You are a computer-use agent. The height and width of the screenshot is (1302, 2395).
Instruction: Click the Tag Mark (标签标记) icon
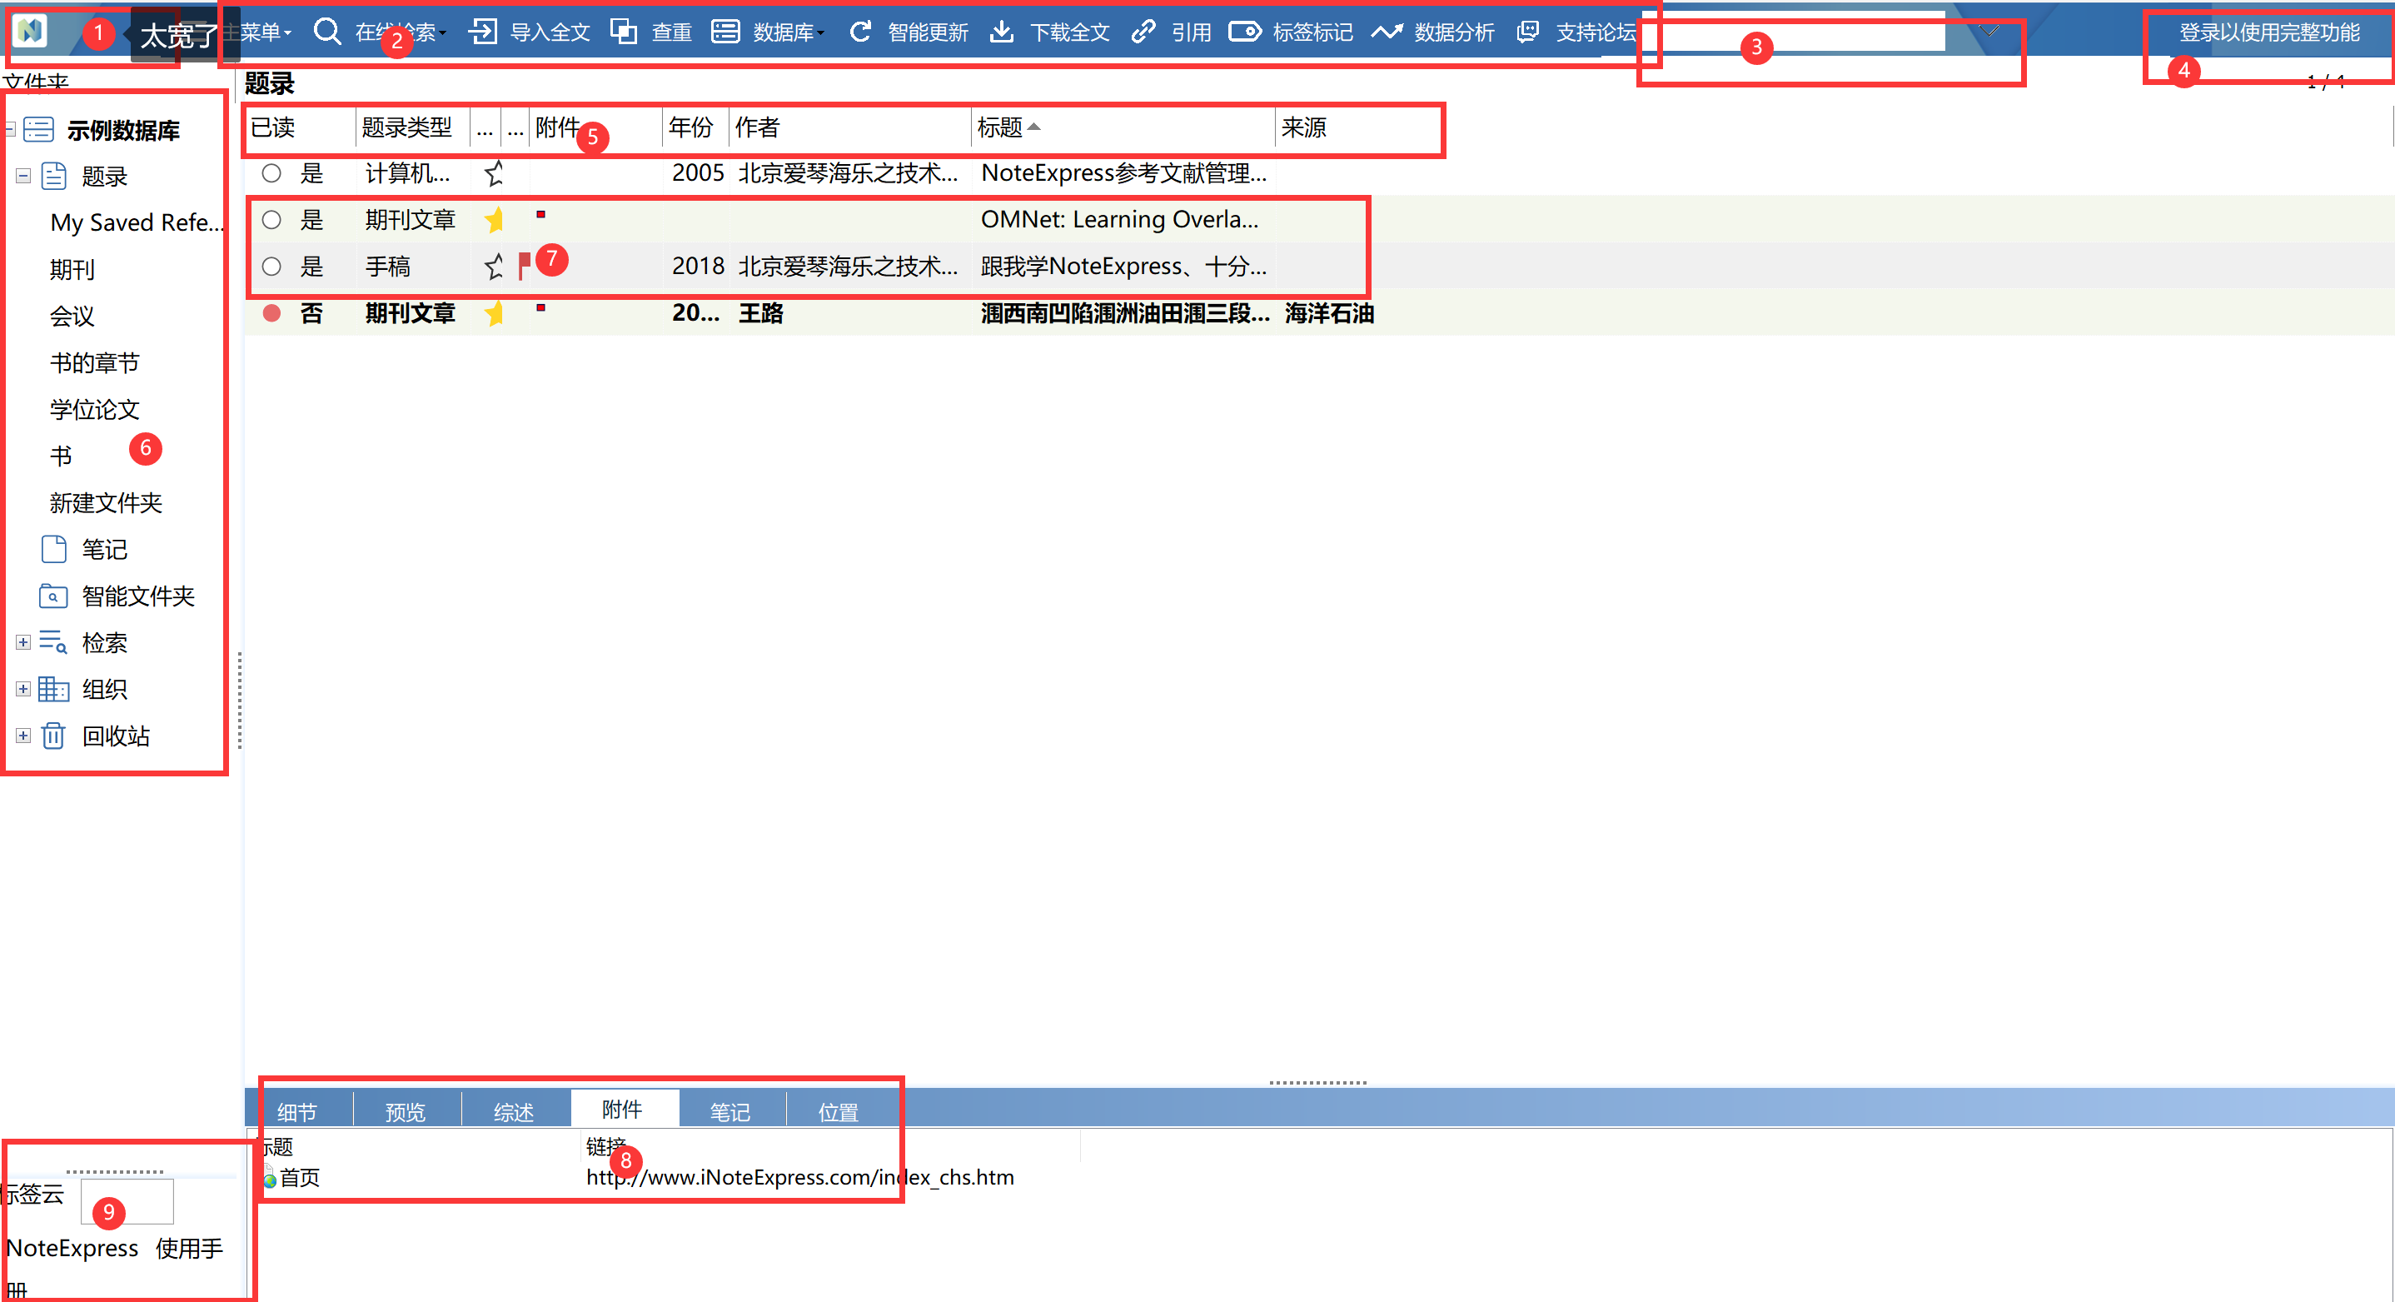coord(1245,32)
